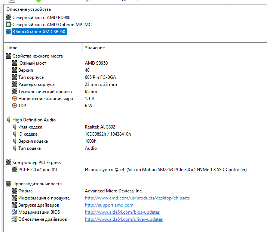Viewport: 267px width, 232px height.
Task: Click the shortcut icon beside Информация о продукте
Action: click(14, 198)
